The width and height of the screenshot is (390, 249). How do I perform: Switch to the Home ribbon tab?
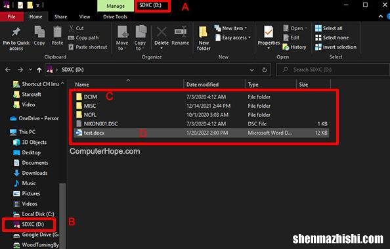coord(36,16)
